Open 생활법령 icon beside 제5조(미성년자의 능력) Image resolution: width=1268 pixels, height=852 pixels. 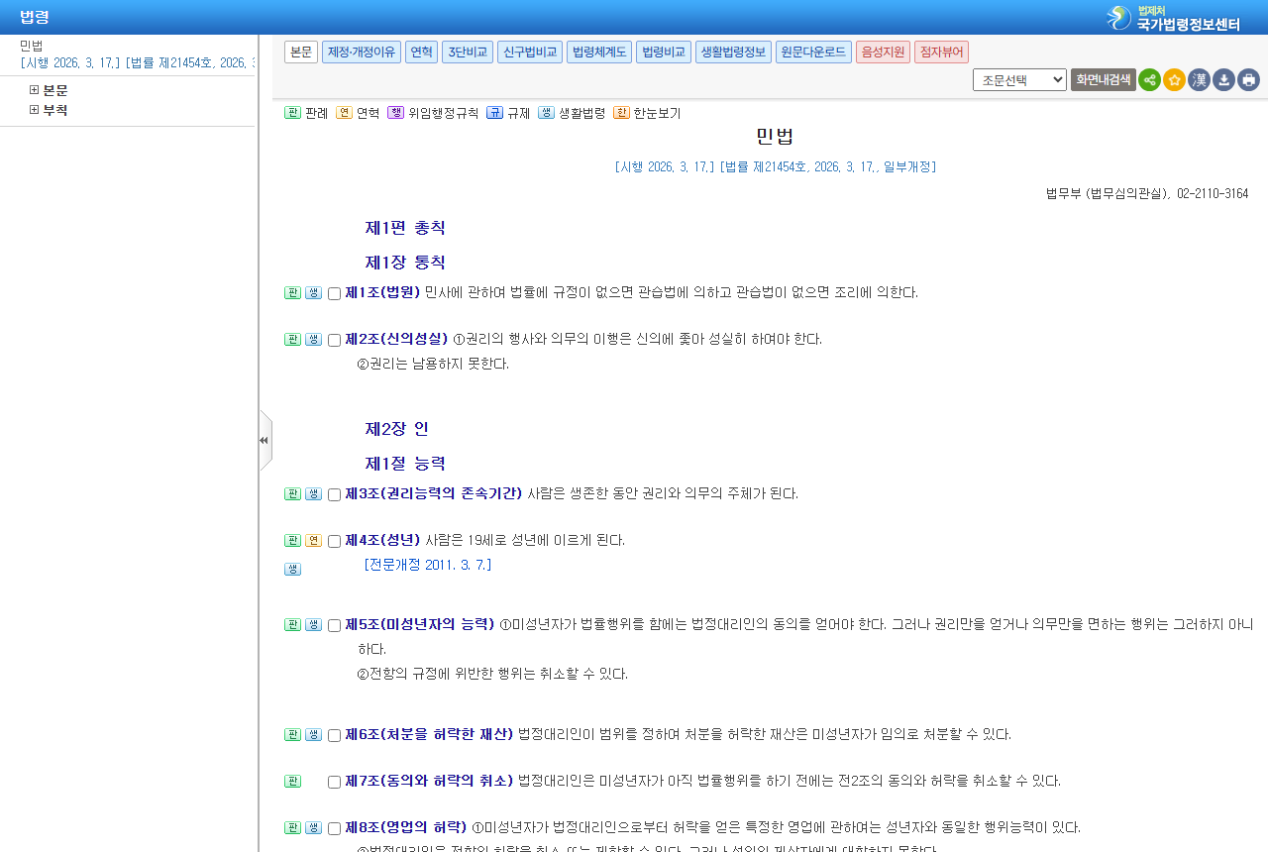pyautogui.click(x=313, y=625)
